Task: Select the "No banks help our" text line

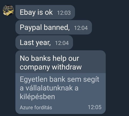Action: point(49,58)
